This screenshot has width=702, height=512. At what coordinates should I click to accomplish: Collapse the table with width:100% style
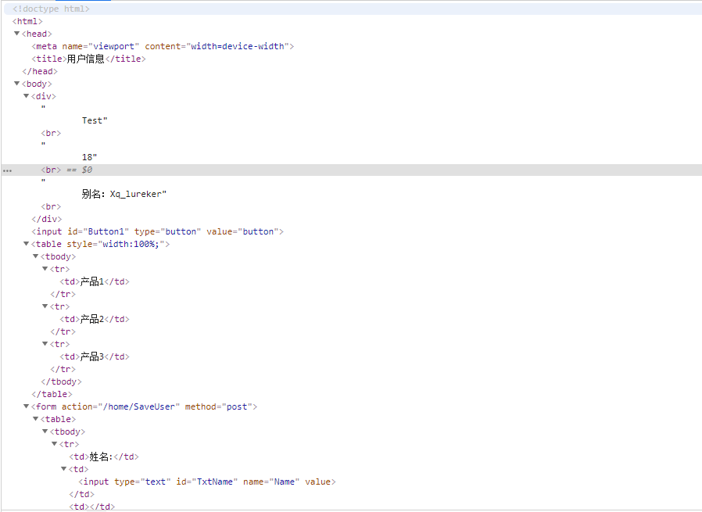[26, 243]
